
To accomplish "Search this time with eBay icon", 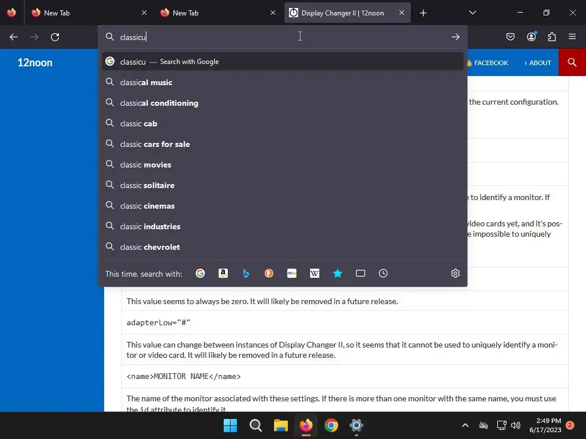I will coord(292,273).
